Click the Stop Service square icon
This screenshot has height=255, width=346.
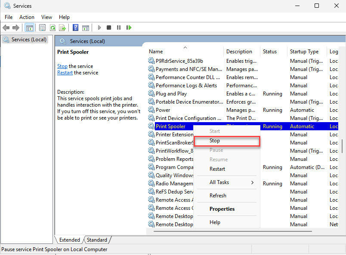point(109,28)
